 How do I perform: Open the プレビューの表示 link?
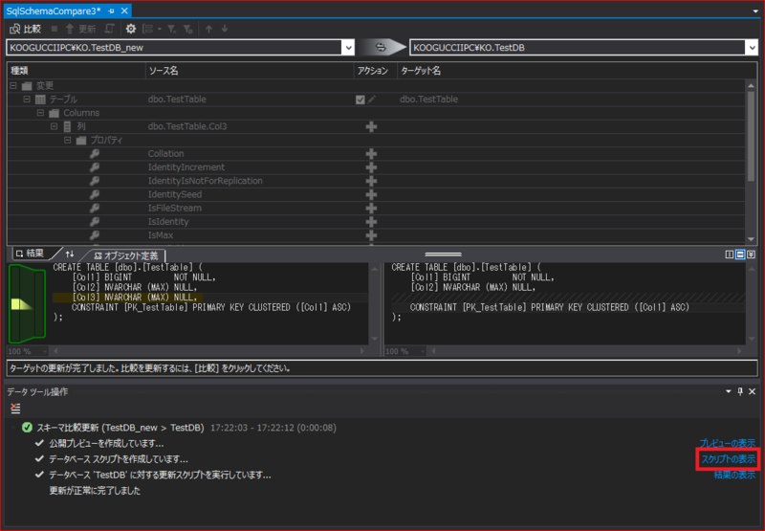(x=727, y=443)
